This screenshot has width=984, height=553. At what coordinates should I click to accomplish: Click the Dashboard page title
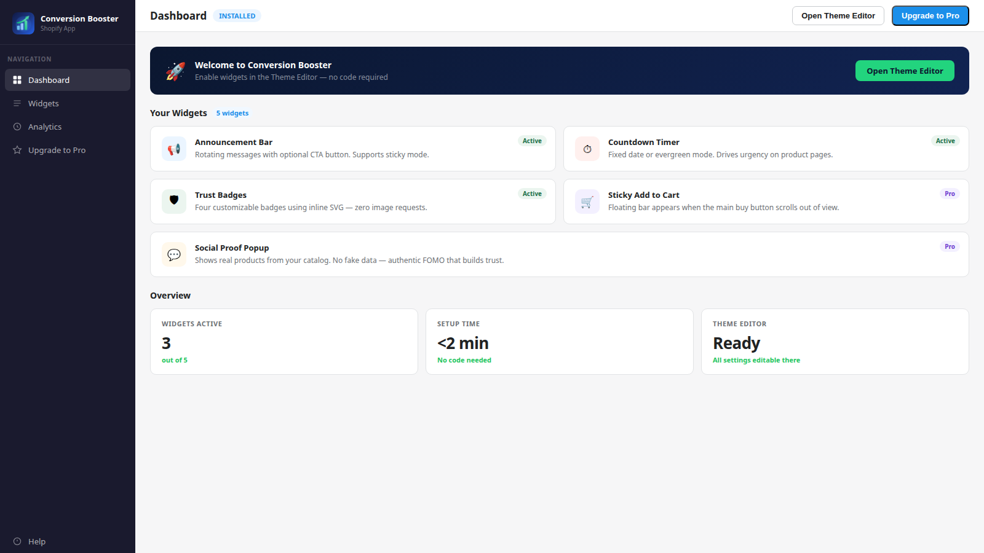coord(178,16)
